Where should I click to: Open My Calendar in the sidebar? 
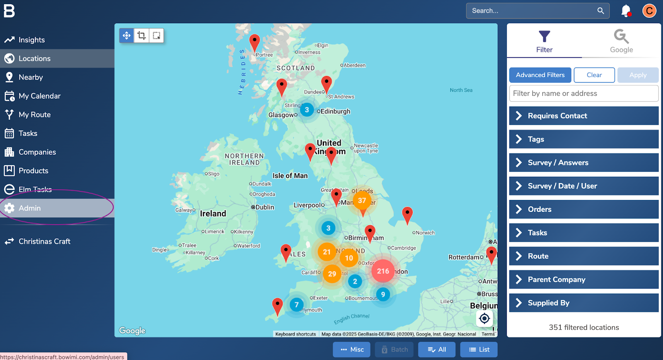click(x=39, y=96)
